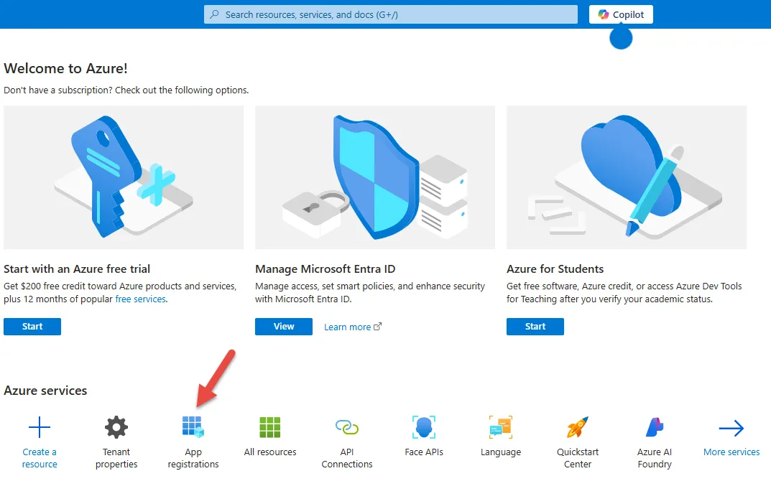Open the free services link
Screen dimensions: 771x504
point(141,299)
